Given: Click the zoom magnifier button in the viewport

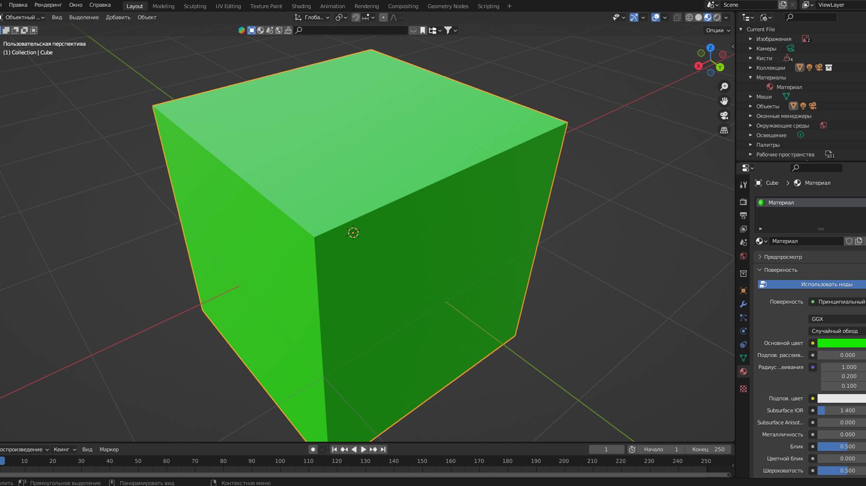Looking at the screenshot, I should point(724,87).
